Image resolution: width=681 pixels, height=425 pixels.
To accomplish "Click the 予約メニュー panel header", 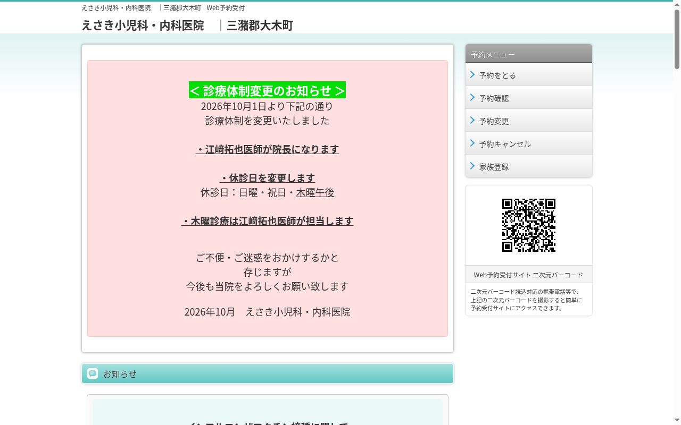I will click(529, 54).
